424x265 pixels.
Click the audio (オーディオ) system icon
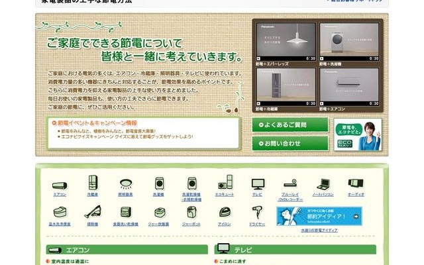(356, 184)
